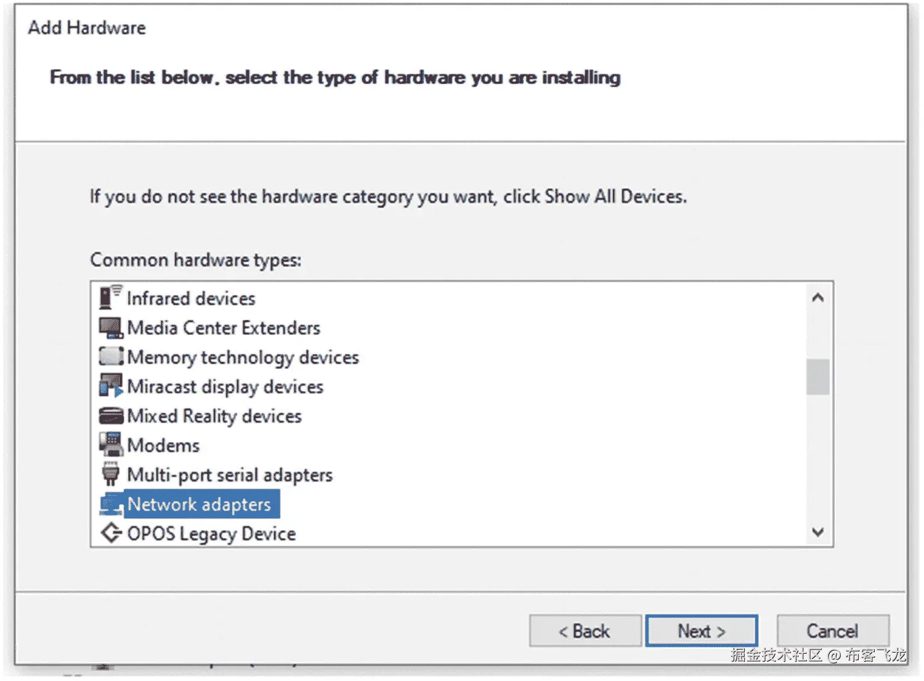Go back with the Back button
Image resolution: width=924 pixels, height=681 pixels.
[585, 631]
